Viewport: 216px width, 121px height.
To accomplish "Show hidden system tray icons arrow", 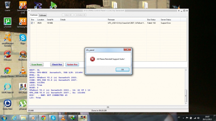I will click(x=183, y=118).
